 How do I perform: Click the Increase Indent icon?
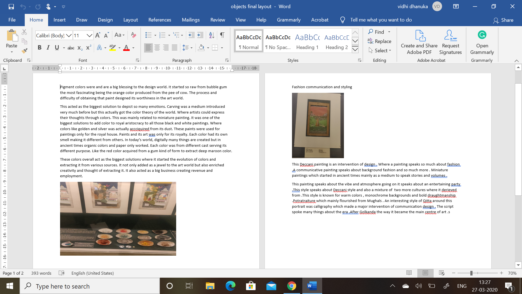click(200, 35)
